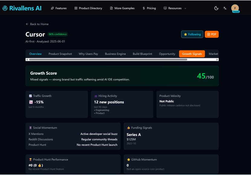The width and height of the screenshot is (251, 175).
Task: Click the Funding Signals money bag icon
Action: [x=129, y=128]
